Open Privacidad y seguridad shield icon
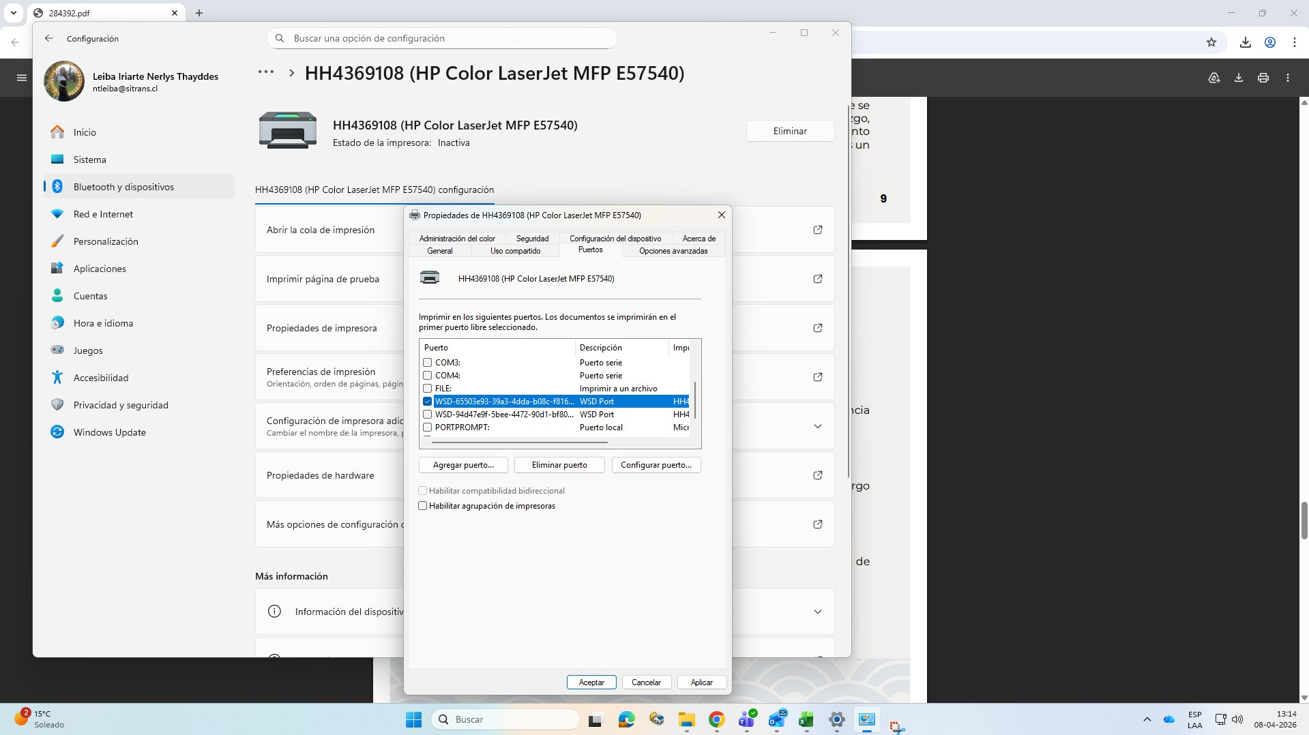 click(x=57, y=405)
